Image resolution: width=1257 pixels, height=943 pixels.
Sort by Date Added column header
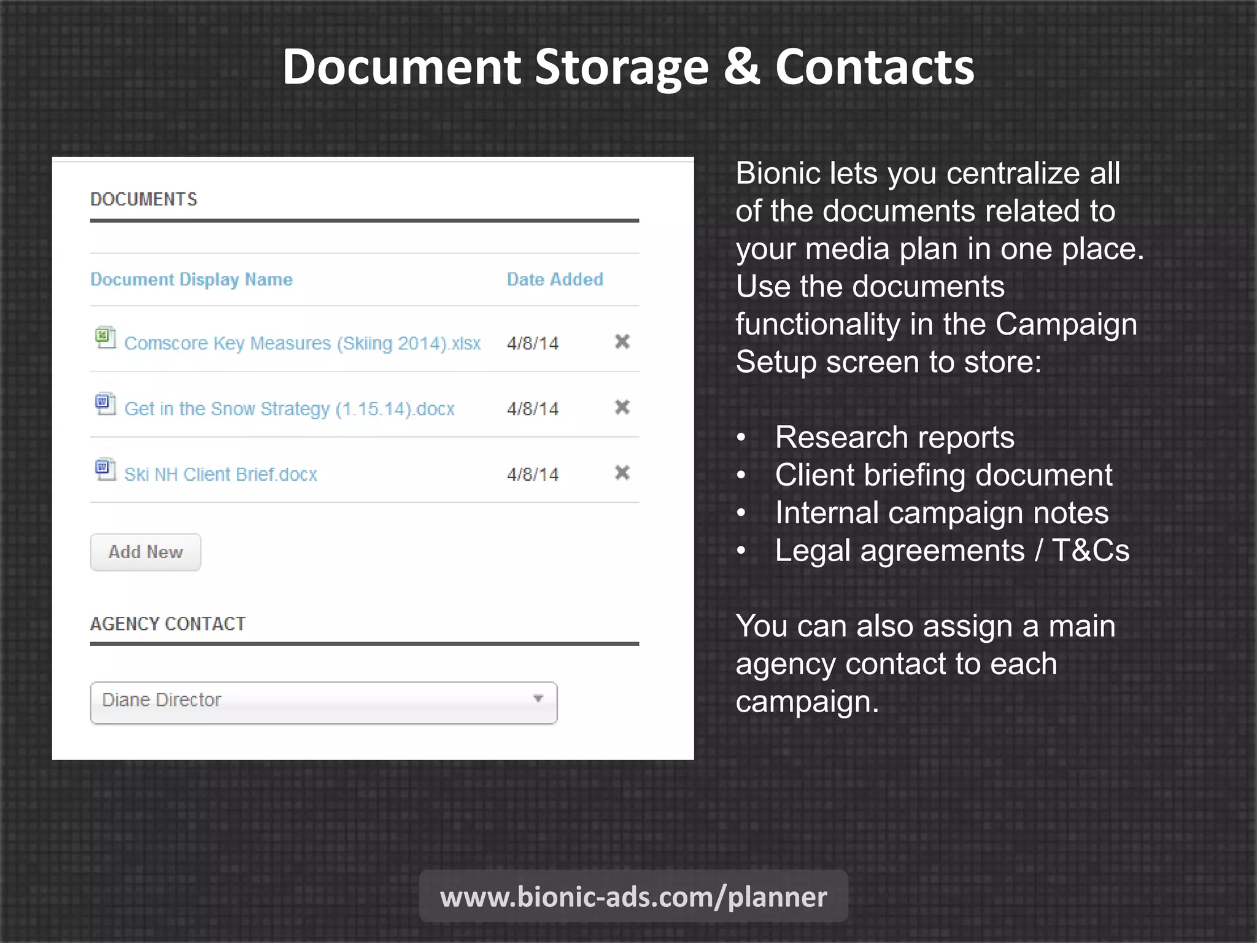coord(555,279)
